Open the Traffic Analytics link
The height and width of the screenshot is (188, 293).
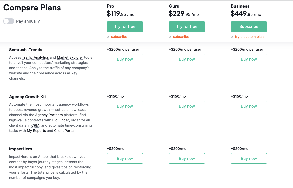coord(35,58)
